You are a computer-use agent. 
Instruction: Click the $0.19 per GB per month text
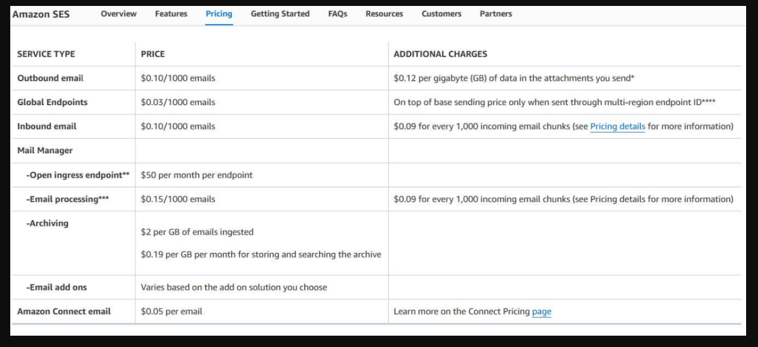pos(261,254)
